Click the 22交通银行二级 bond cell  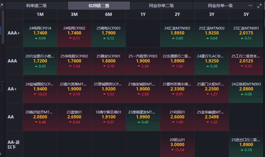177,61
